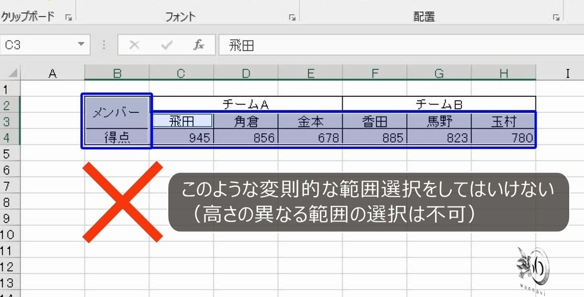Screen dimensions: 584x297
Task: Select row 10 header
Action: [x=10, y=234]
